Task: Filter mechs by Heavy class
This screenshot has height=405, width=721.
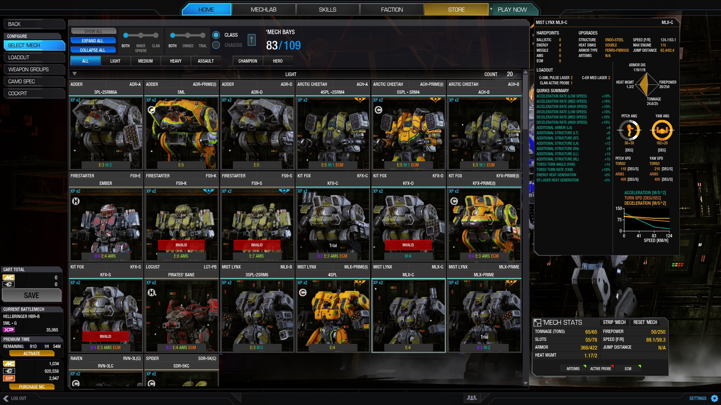Action: [176, 61]
